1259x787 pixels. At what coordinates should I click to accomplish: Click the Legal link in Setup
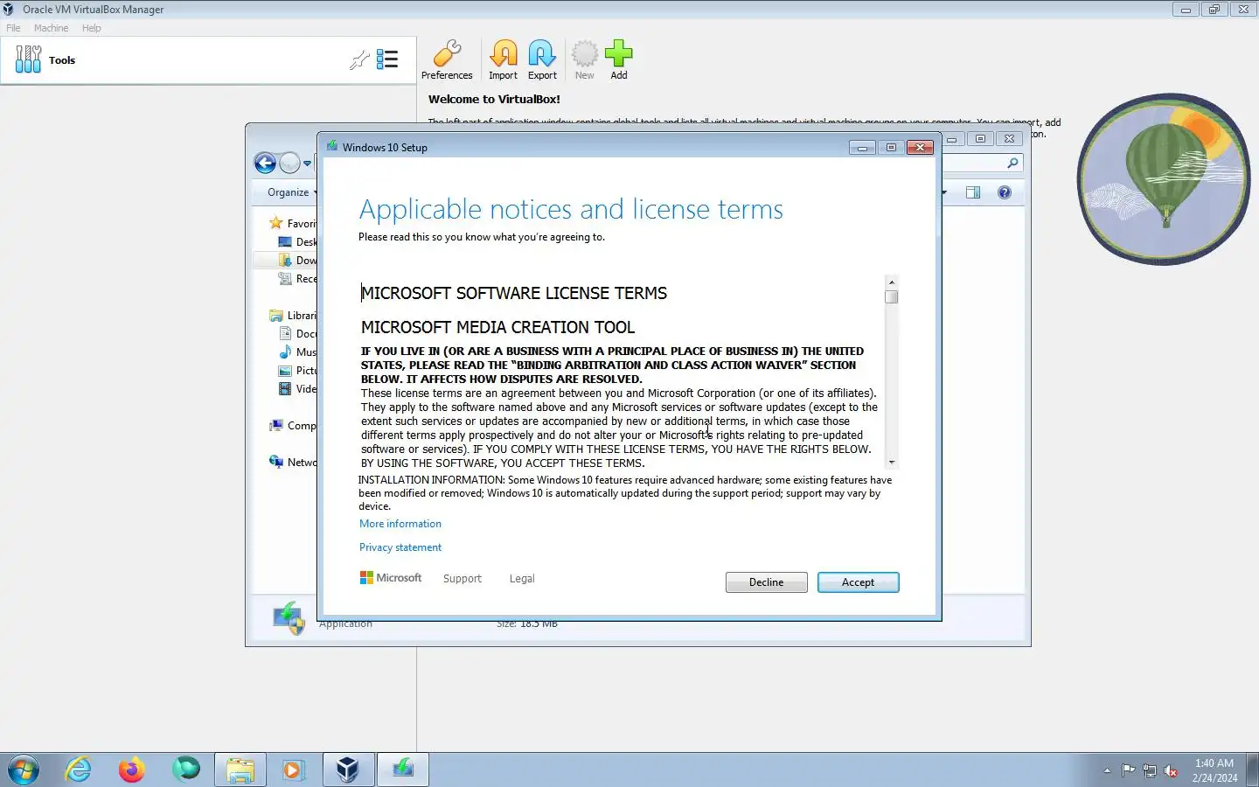coord(522,579)
